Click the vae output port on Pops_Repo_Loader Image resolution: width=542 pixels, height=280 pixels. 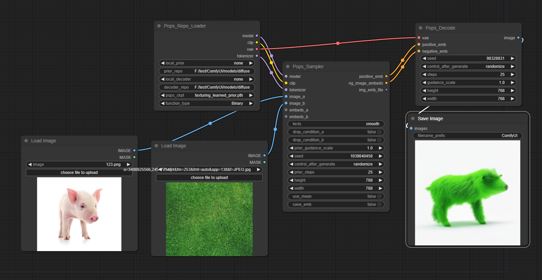(x=257, y=49)
